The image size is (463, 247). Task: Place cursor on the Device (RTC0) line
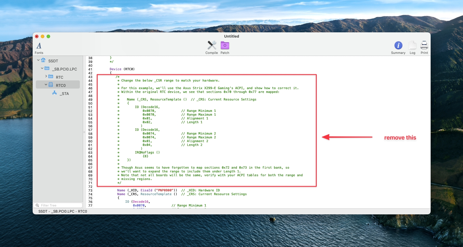pyautogui.click(x=122, y=69)
